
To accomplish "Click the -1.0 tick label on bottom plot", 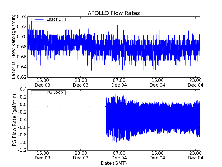I will point(22,143).
